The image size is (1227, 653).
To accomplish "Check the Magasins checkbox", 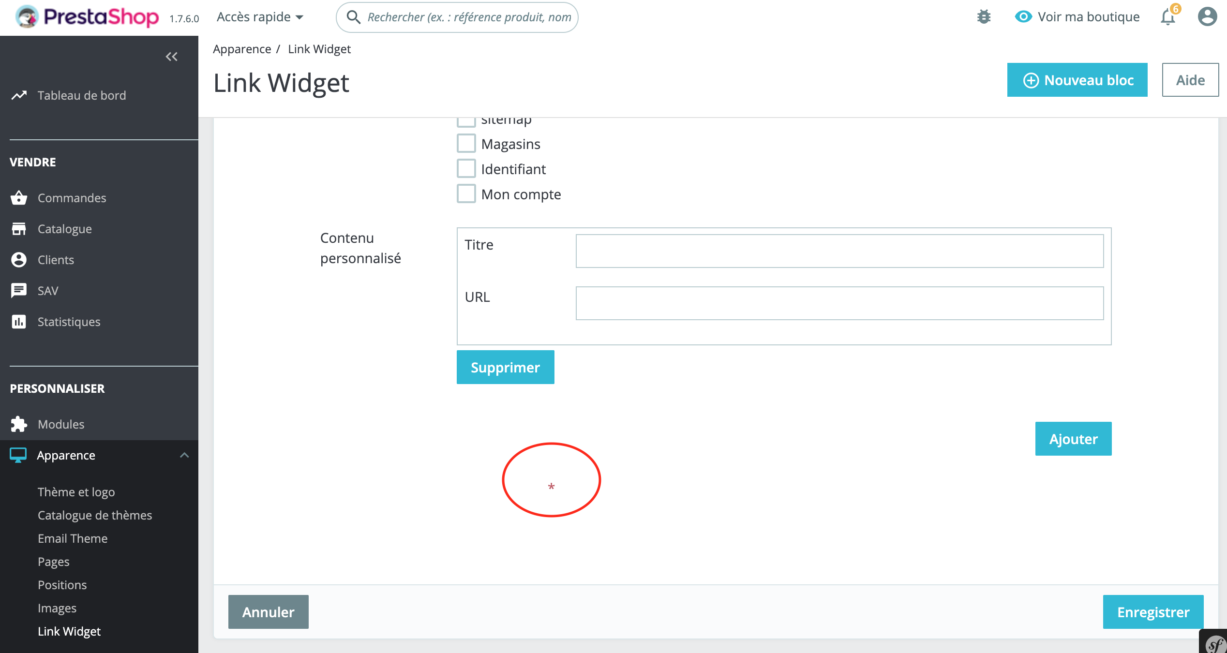I will (x=465, y=143).
